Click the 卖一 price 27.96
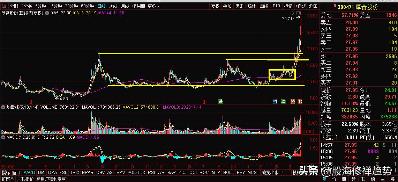Viewport: 398px width, 182px height. [352, 49]
